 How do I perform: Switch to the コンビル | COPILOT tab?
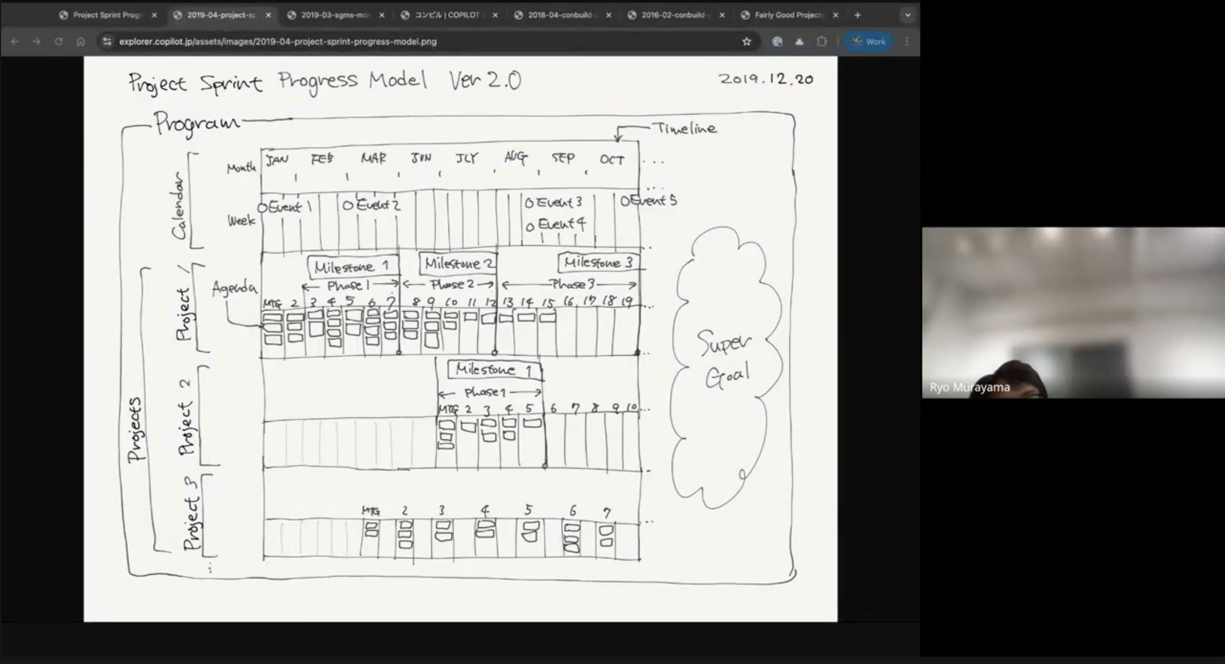pos(446,15)
